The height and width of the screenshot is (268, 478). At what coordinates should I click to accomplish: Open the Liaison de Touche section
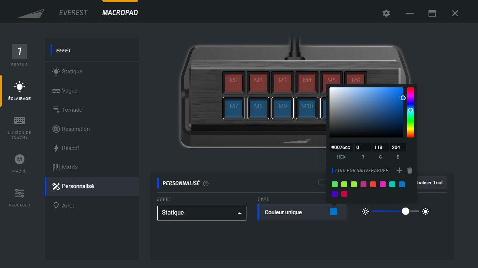[x=19, y=125]
